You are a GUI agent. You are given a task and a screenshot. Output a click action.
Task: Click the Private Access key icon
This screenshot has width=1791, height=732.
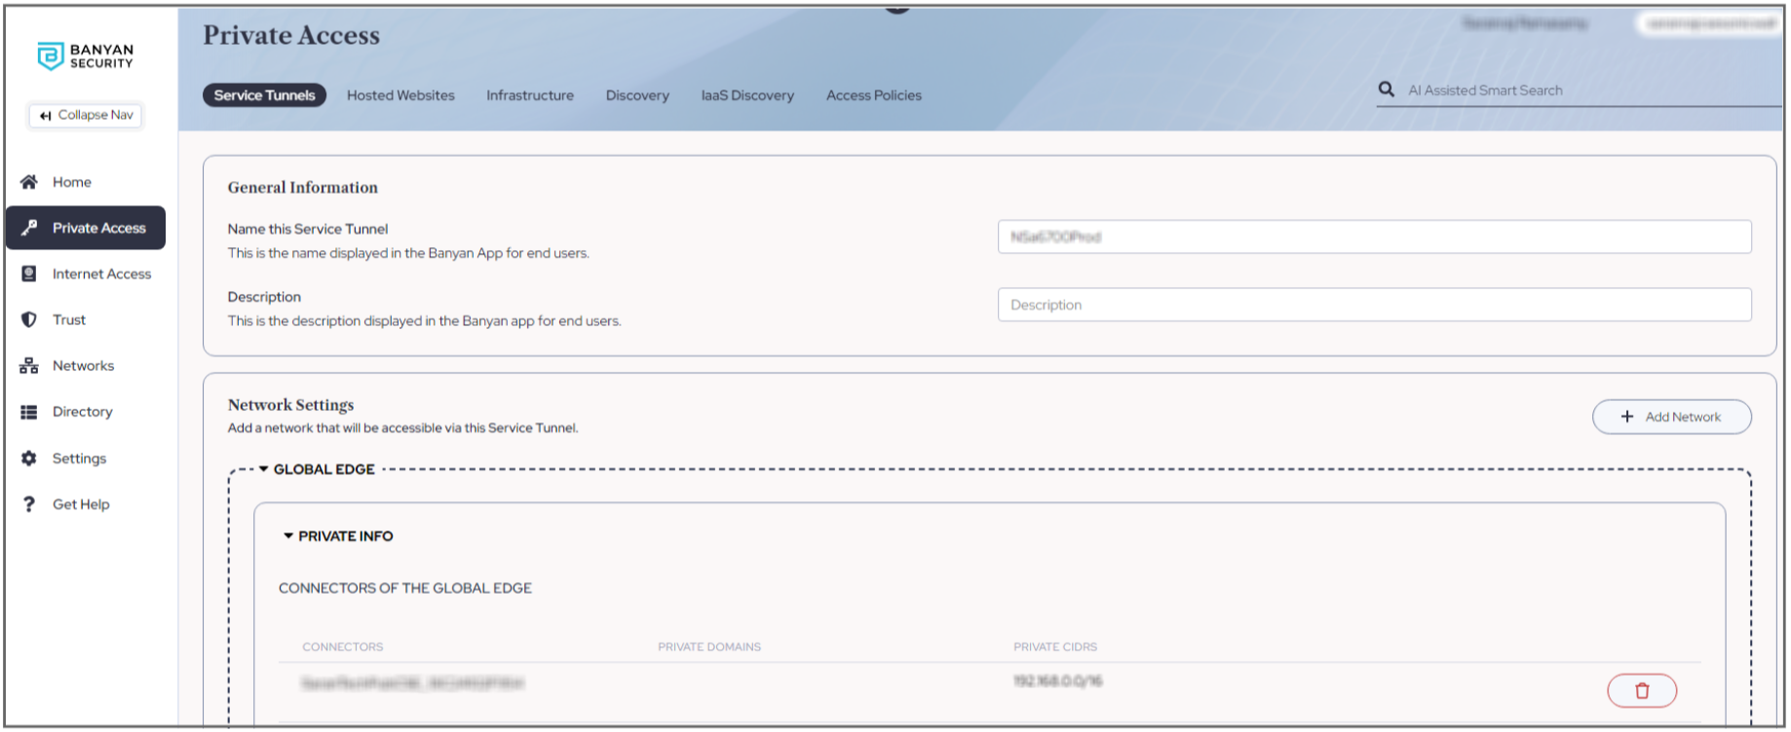click(x=29, y=228)
